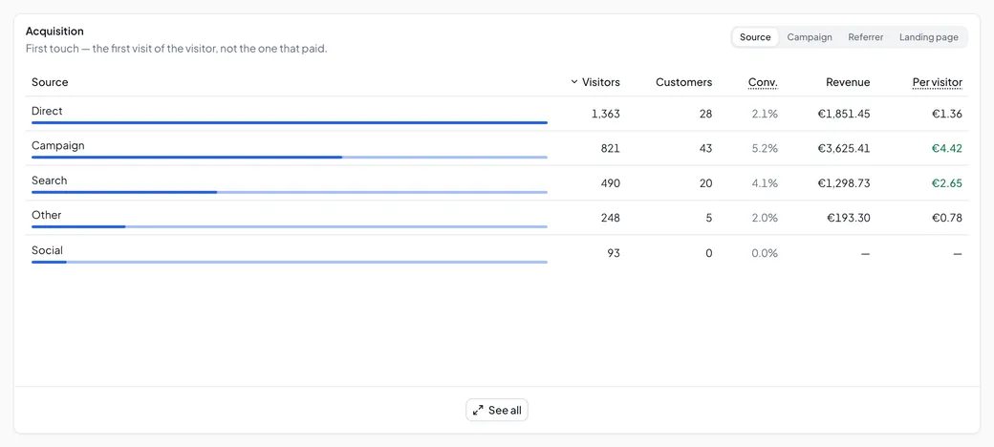Open the Referrer tab
Image resolution: width=994 pixels, height=447 pixels.
pos(865,37)
